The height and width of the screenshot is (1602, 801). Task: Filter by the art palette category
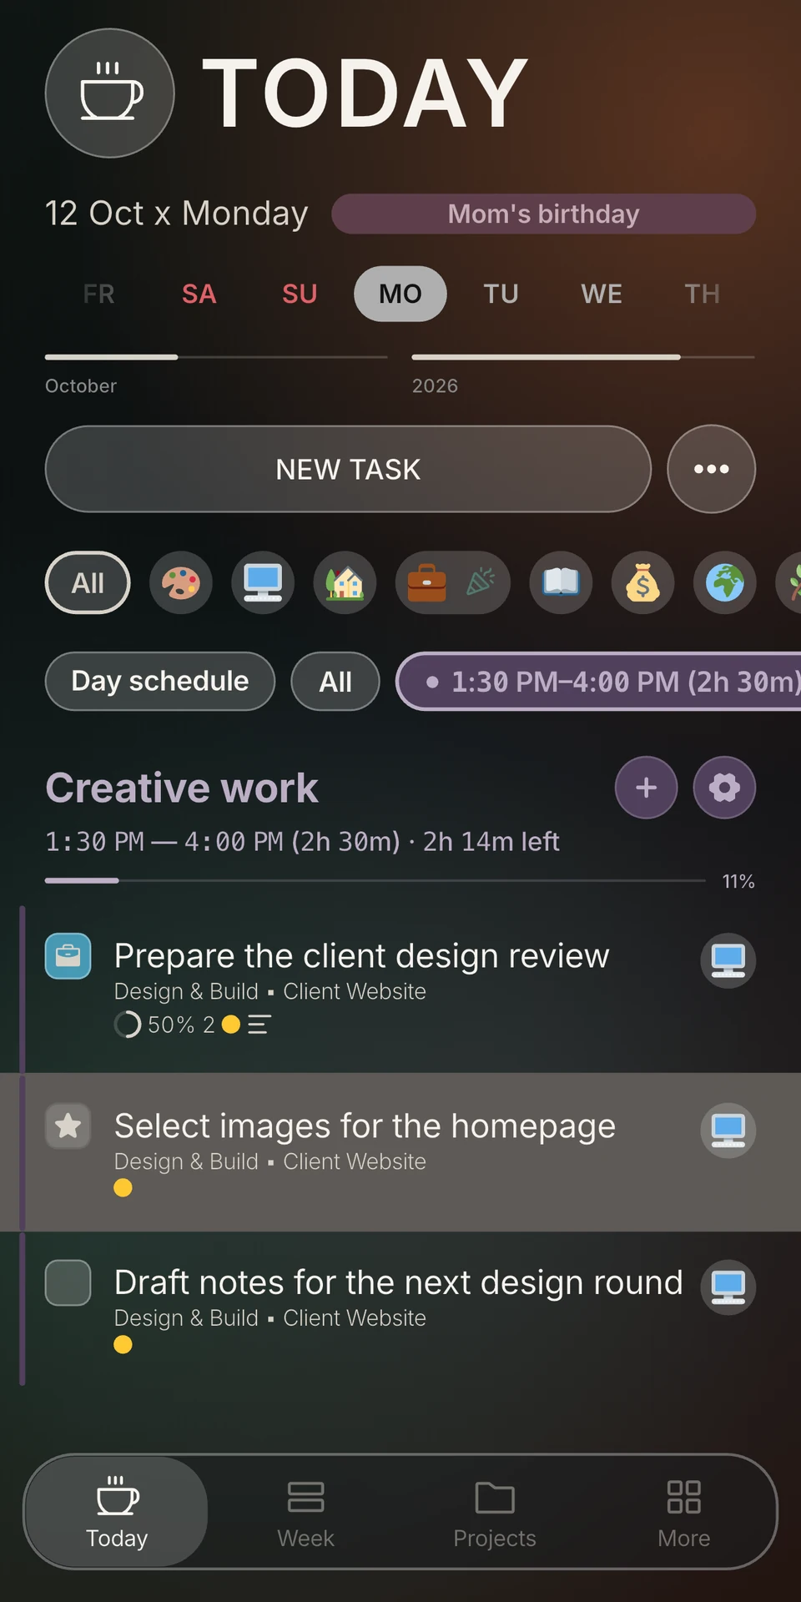(181, 582)
